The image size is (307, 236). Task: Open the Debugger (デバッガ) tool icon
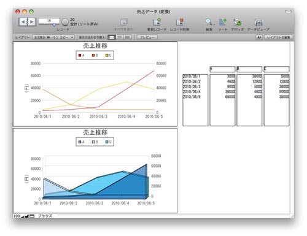pos(238,22)
